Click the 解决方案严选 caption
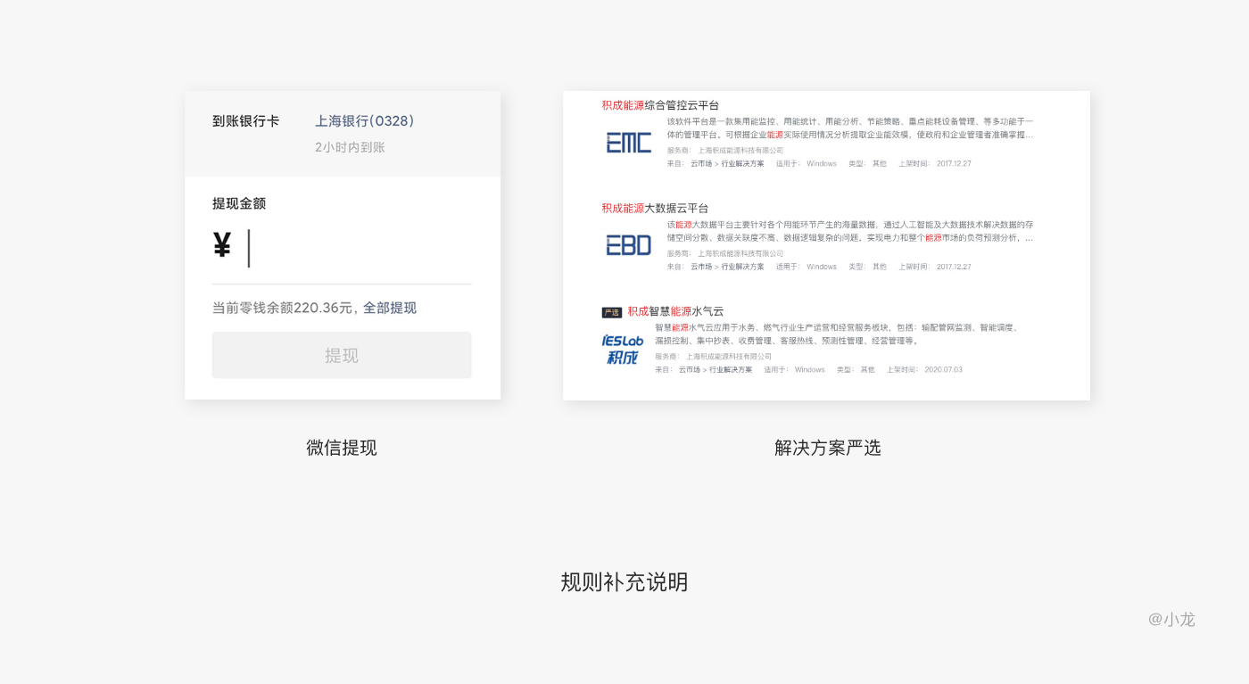 [x=827, y=448]
